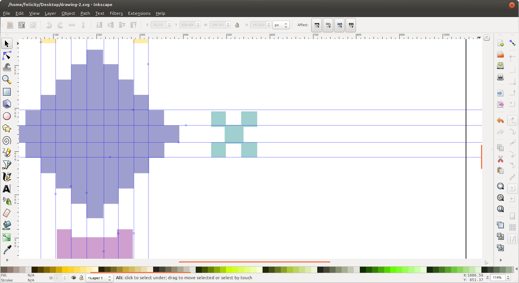Click the Export bitmap icon
The height and width of the screenshot is (283, 519).
pos(500,104)
